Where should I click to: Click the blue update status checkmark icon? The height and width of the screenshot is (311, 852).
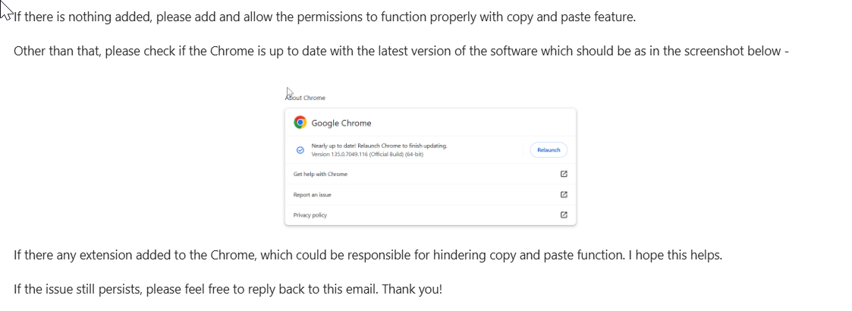(300, 150)
